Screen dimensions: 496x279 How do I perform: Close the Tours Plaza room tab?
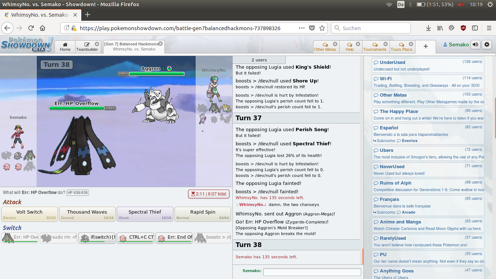(x=411, y=44)
